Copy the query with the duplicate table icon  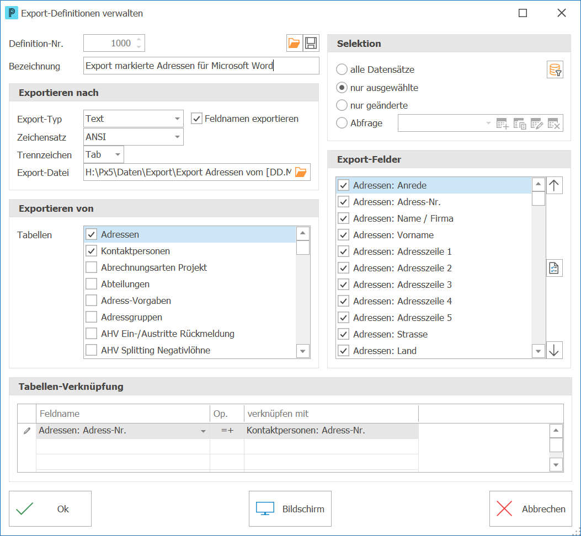coord(520,124)
